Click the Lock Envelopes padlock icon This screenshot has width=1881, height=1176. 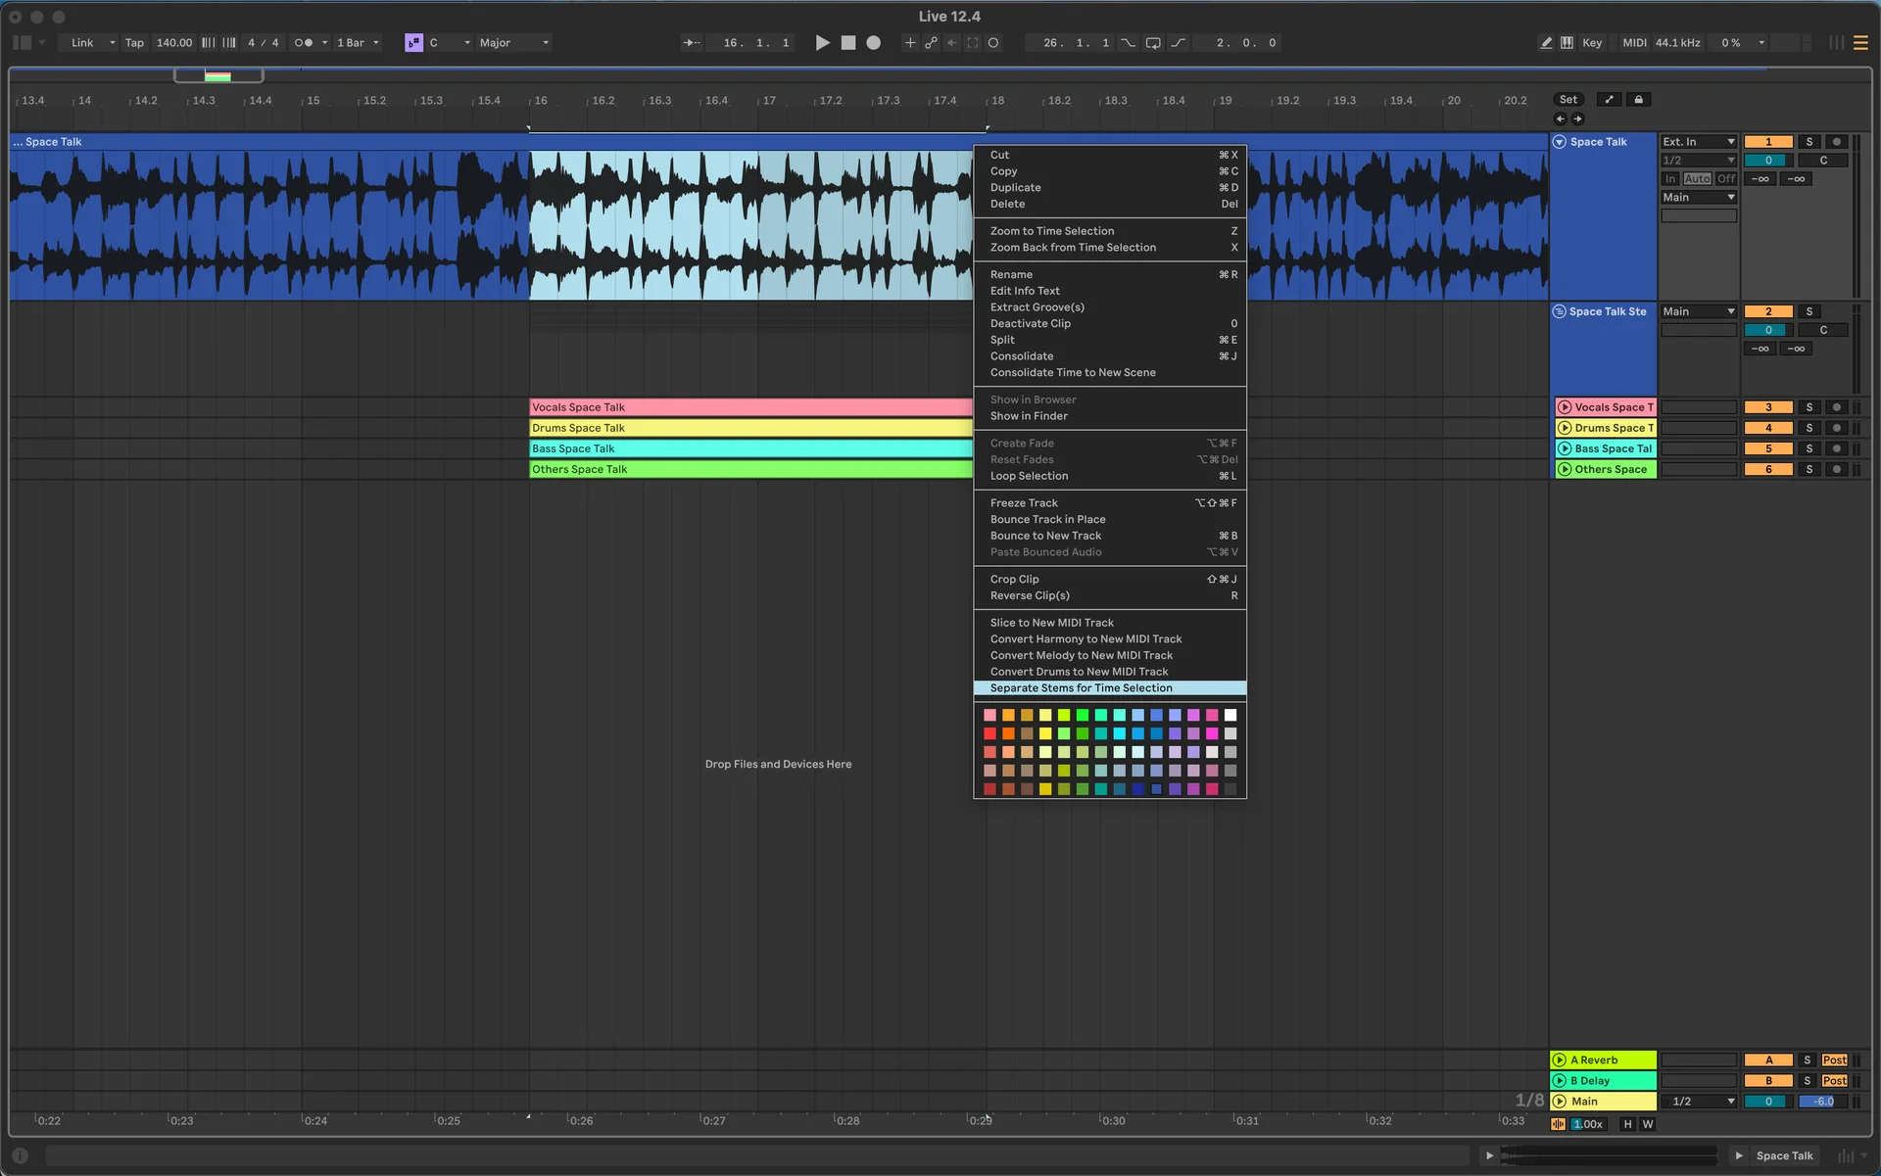1639,100
